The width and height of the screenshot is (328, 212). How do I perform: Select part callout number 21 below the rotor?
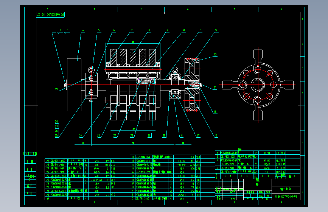132,136
